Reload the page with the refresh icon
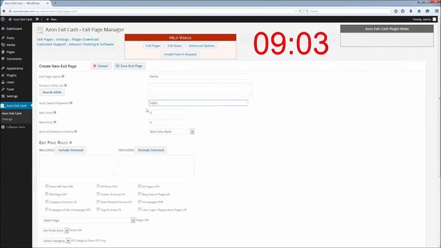This screenshot has height=248, width=441. point(300,11)
